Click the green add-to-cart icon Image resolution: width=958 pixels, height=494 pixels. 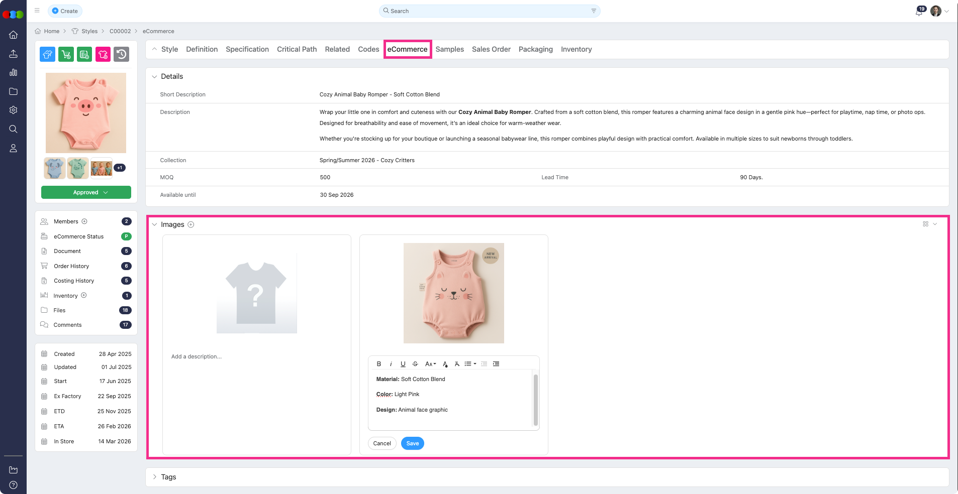point(66,54)
